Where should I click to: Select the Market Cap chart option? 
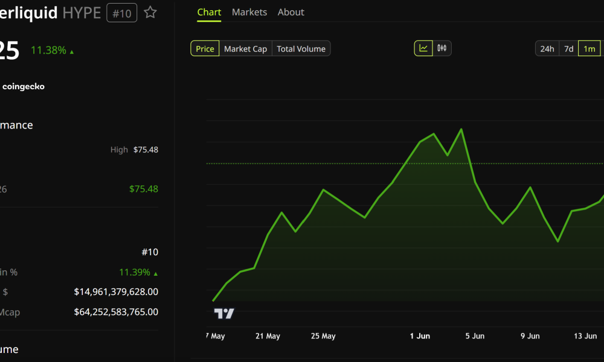click(x=245, y=48)
